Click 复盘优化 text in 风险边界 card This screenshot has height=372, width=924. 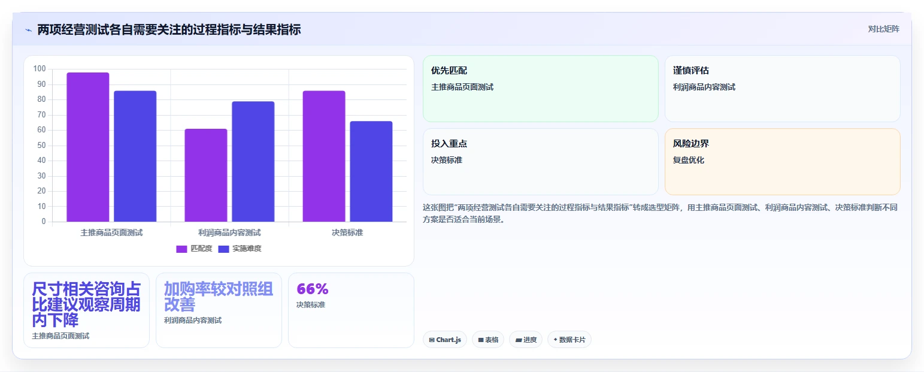pyautogui.click(x=689, y=160)
